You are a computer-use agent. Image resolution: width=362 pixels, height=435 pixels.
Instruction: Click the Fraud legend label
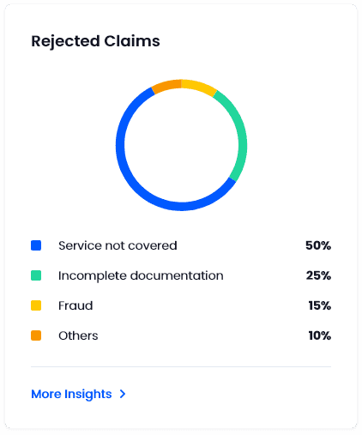pos(75,305)
